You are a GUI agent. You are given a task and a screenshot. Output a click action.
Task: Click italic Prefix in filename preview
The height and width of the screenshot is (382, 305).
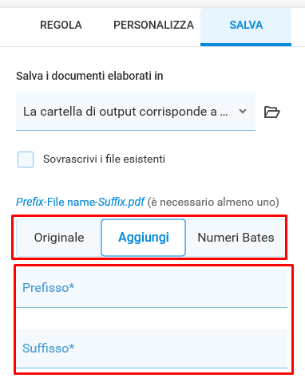(30, 202)
